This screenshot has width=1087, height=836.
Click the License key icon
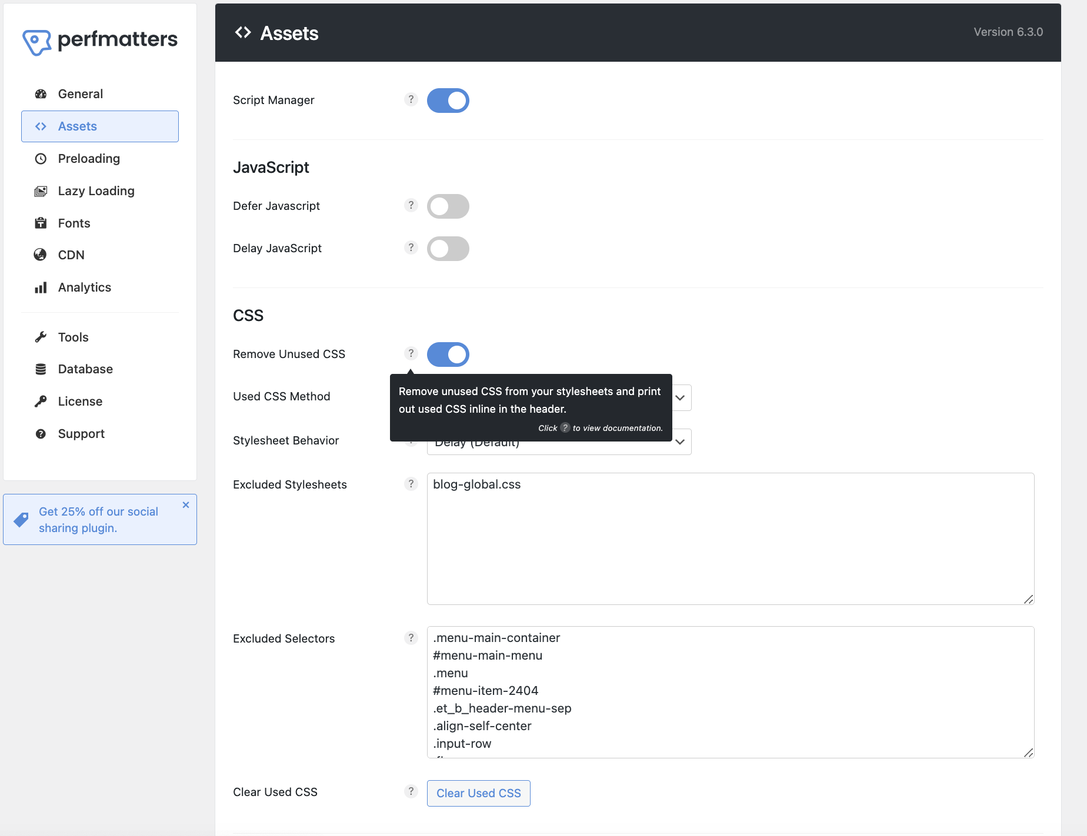point(41,401)
